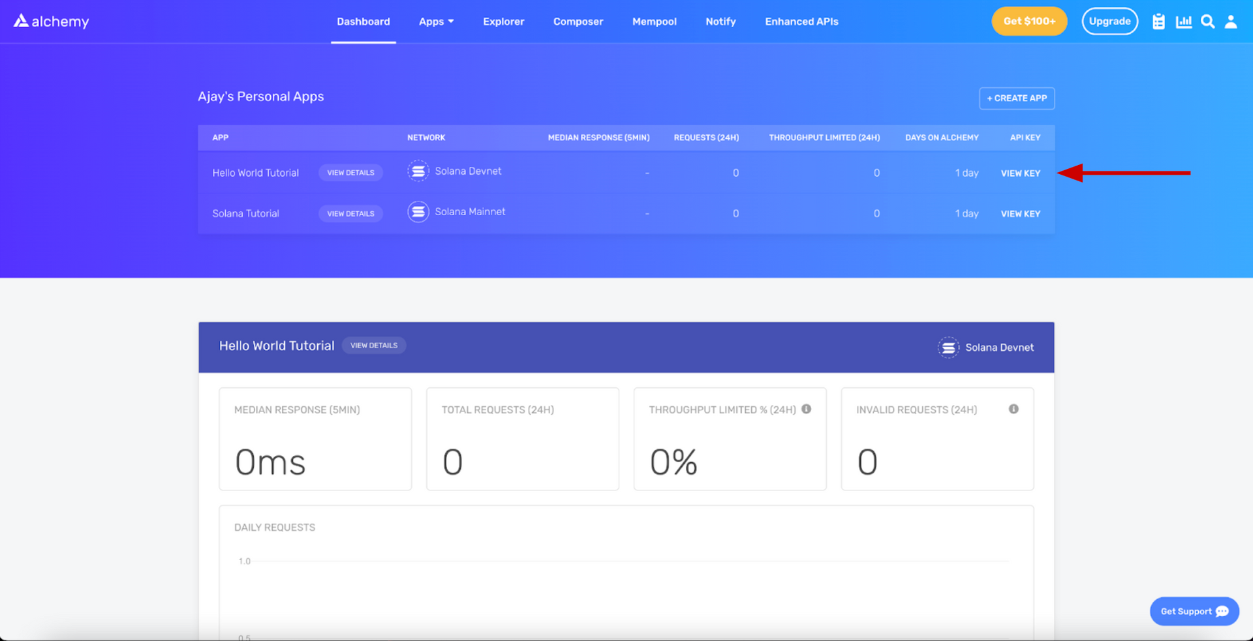Click the NETWORK column header
The height and width of the screenshot is (641, 1253).
tap(426, 138)
